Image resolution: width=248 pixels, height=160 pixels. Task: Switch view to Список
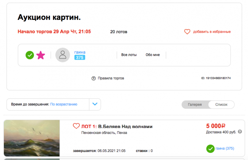click(221, 104)
